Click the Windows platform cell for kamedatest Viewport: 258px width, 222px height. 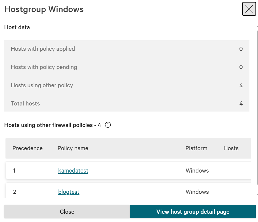pos(197,171)
